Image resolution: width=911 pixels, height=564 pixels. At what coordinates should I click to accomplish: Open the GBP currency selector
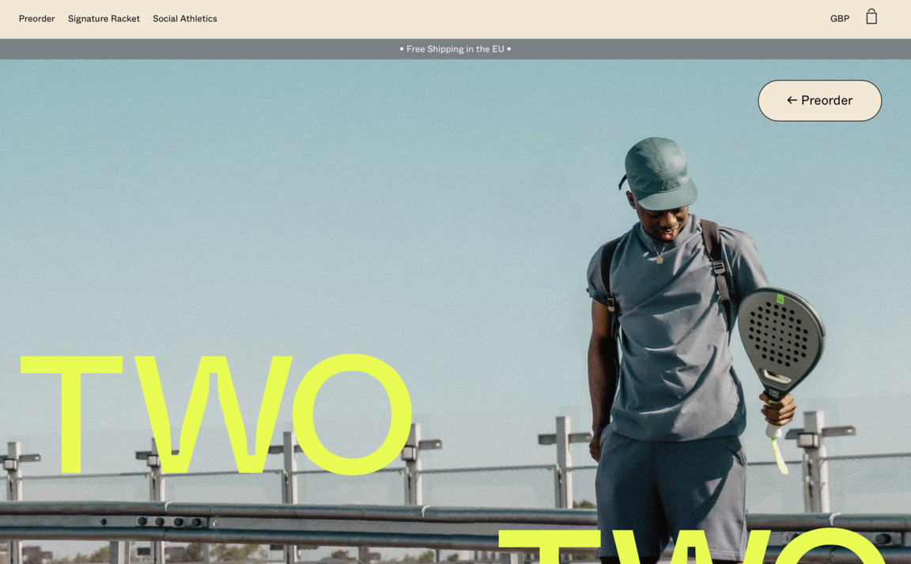click(839, 18)
